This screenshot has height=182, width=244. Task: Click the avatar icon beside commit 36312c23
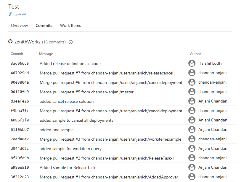[192, 177]
